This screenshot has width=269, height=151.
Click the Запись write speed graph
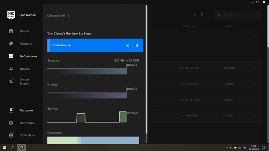[x=87, y=117]
